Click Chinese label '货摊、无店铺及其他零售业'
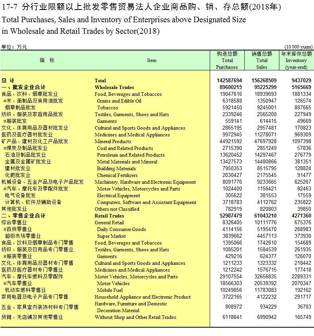The image size is (314, 336). click(x=32, y=317)
